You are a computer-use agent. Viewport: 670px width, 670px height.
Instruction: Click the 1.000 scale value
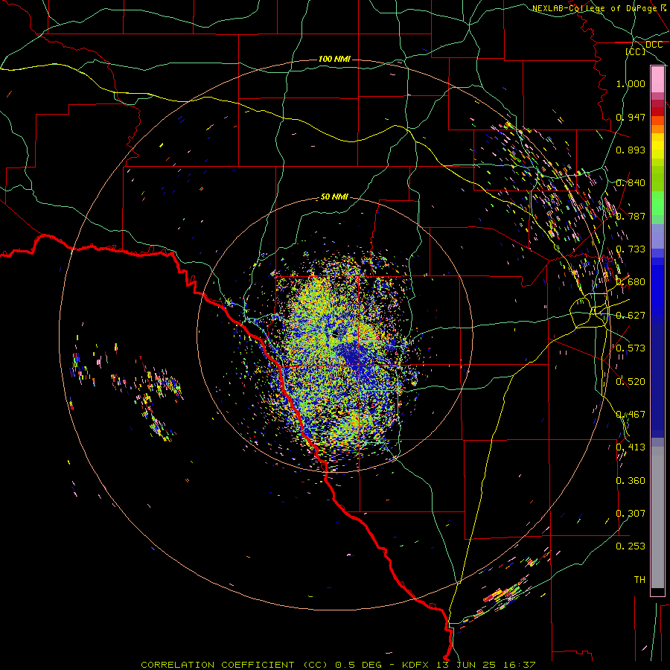(631, 83)
